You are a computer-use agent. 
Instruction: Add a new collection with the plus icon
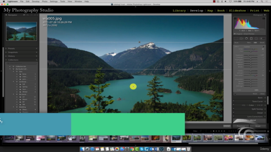coord(36,60)
